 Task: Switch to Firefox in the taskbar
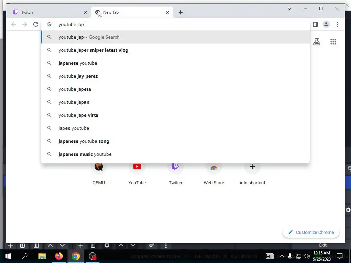click(x=59, y=256)
